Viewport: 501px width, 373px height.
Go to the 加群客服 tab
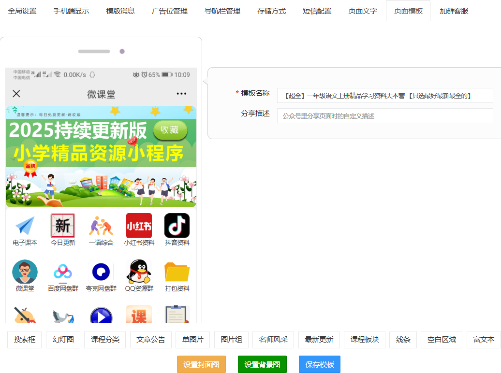[454, 11]
